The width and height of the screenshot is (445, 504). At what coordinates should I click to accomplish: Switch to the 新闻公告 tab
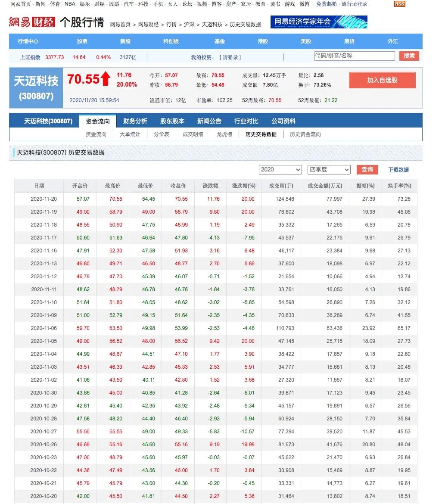coord(209,121)
